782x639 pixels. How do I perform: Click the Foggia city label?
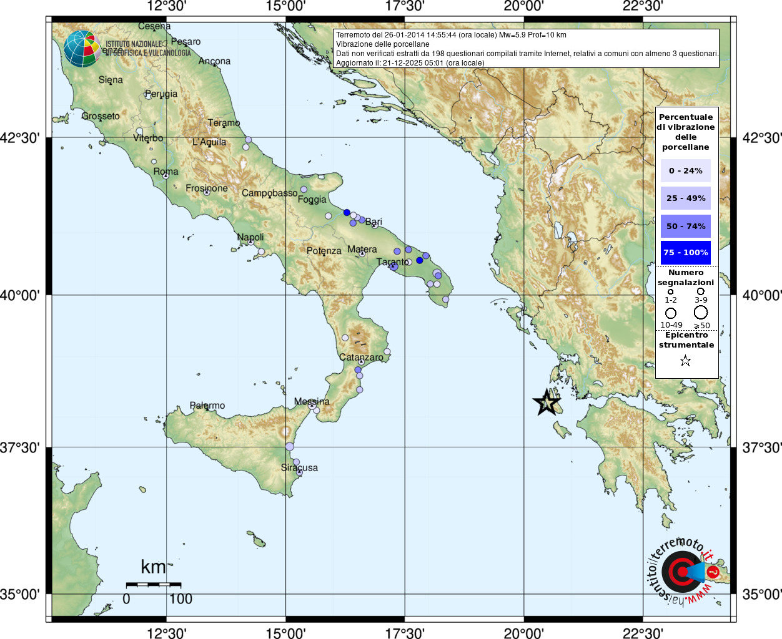click(312, 200)
